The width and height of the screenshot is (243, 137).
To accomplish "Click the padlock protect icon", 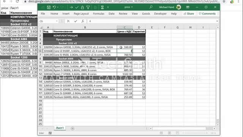I will click(82, 7).
